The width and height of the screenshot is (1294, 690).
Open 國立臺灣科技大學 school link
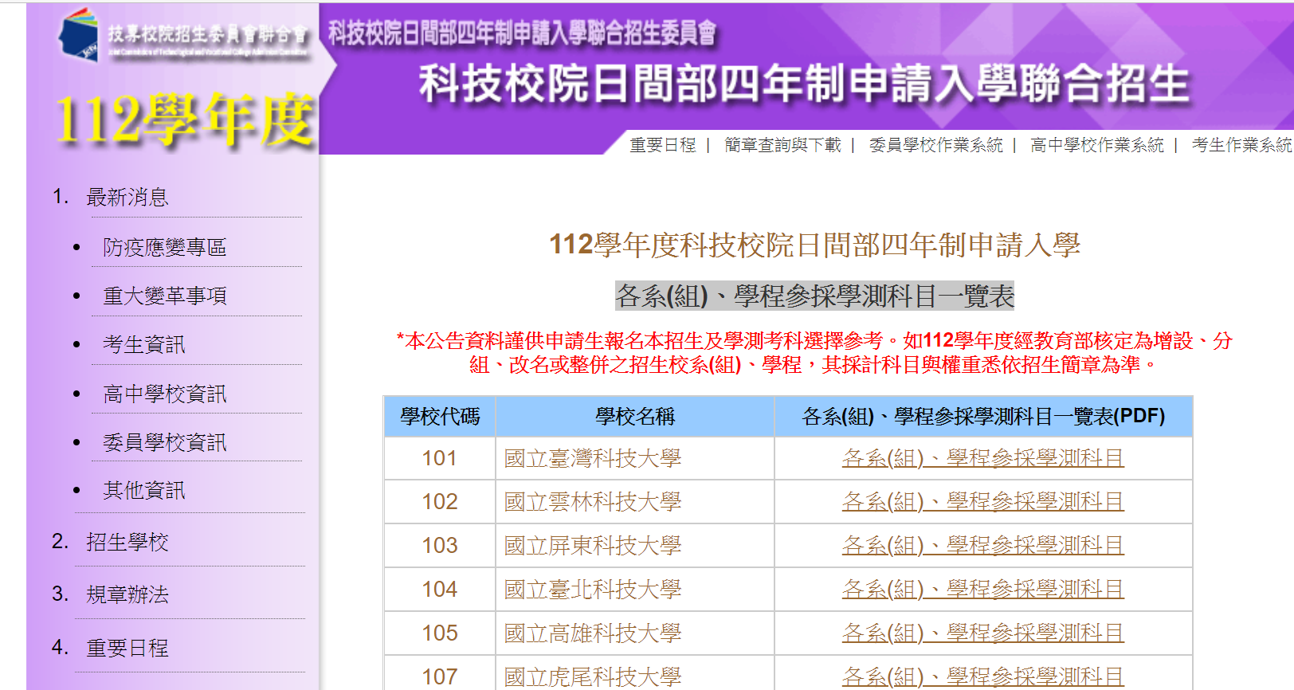tap(593, 458)
